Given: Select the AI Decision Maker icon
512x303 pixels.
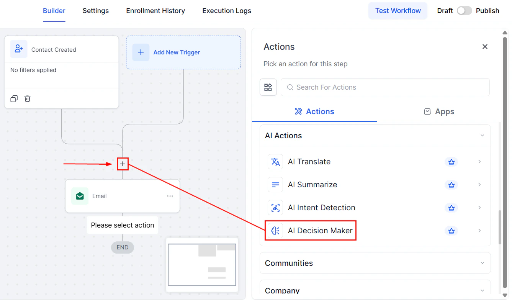Looking at the screenshot, I should click(275, 231).
